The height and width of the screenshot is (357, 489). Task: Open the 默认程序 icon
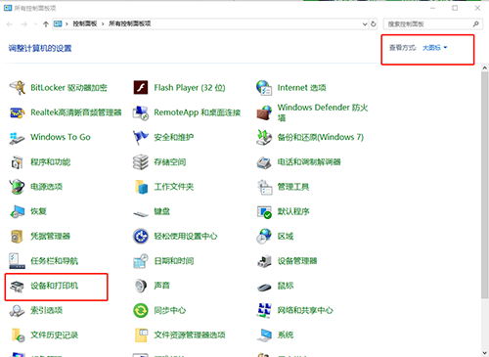click(264, 212)
